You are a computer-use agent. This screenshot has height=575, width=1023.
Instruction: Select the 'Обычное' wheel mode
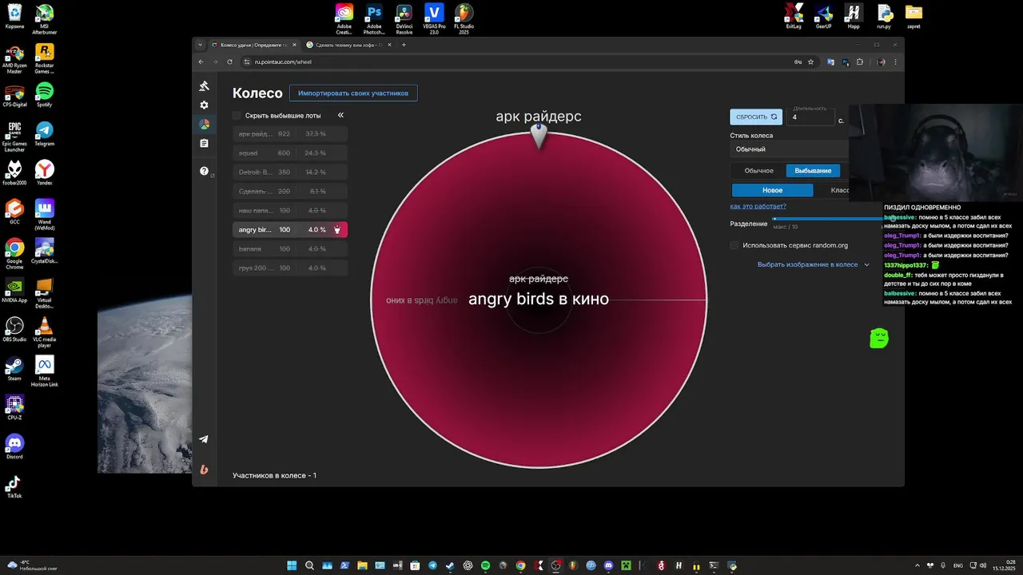[758, 171]
